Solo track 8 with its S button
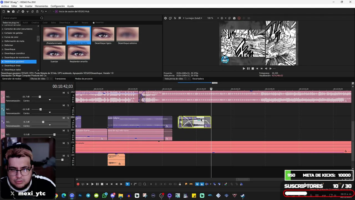 point(68,105)
